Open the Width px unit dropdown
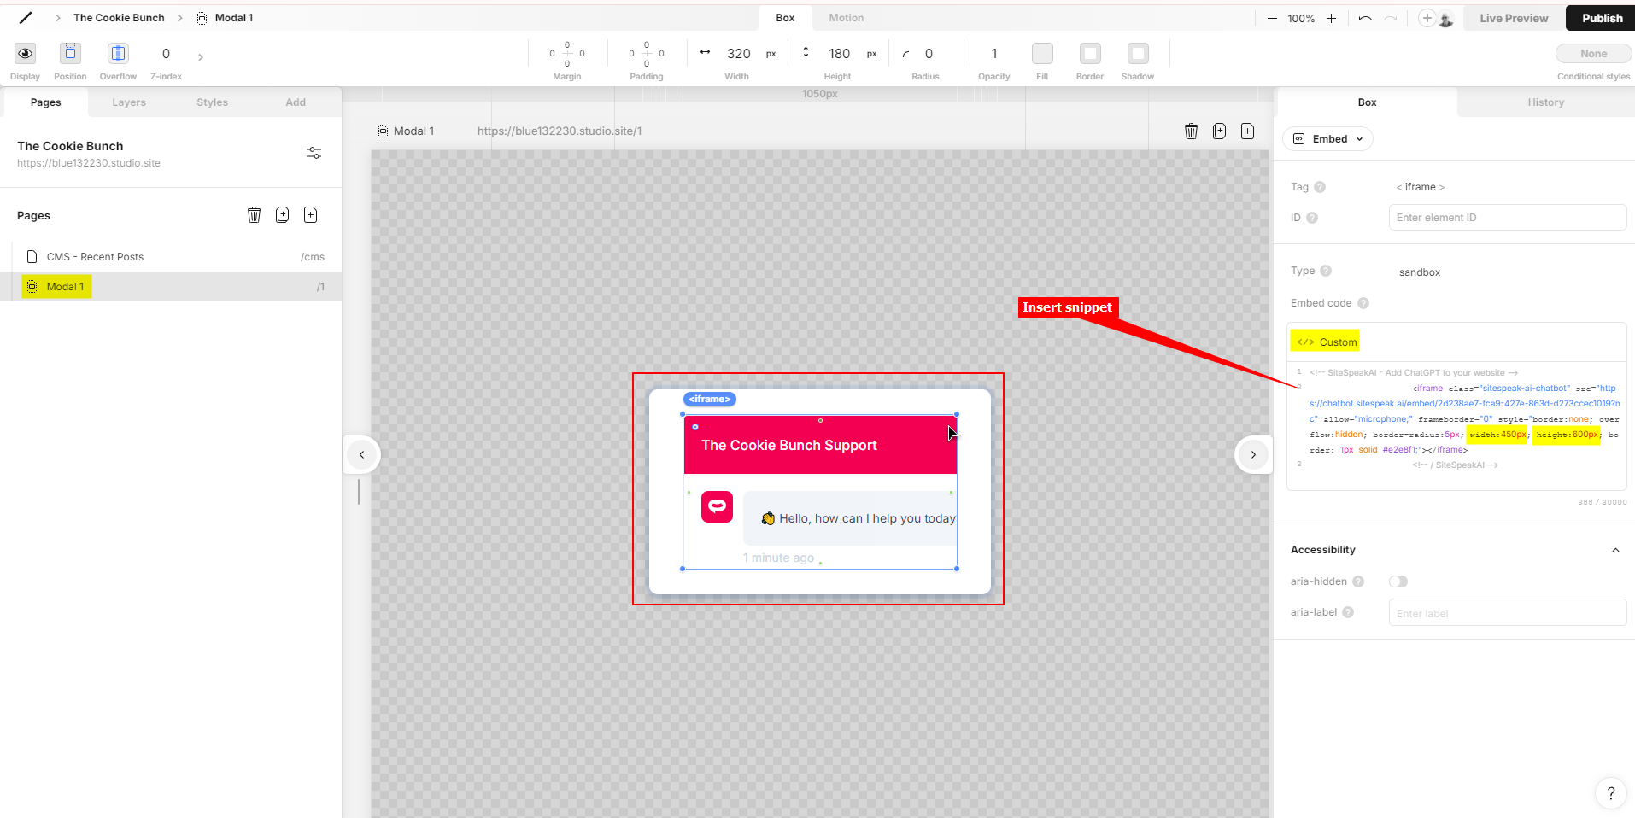 (771, 54)
